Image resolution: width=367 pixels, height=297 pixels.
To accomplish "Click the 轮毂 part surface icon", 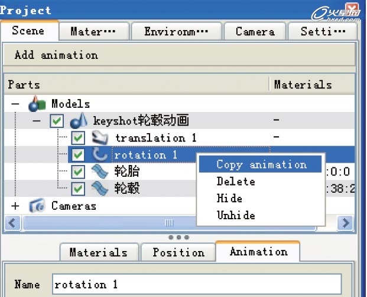I will point(100,189).
